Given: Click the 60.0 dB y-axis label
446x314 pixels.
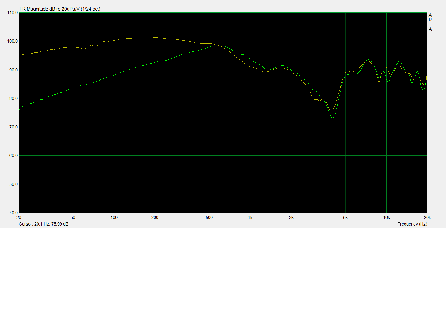Looking at the screenshot, I should (13, 156).
